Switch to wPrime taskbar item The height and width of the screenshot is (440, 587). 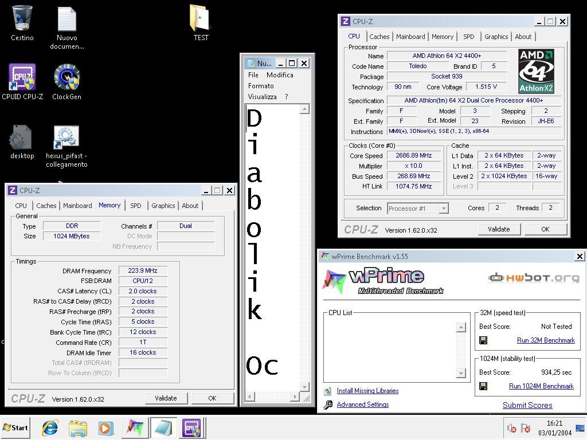[134, 428]
